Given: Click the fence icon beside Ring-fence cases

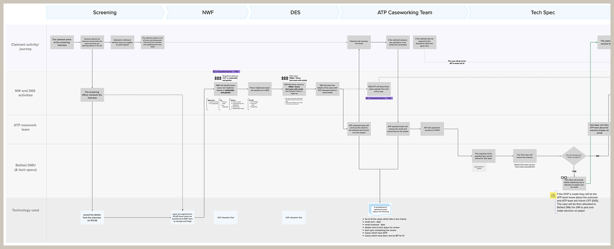Looking at the screenshot, I should coord(218,78).
